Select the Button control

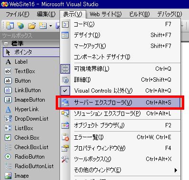click(31, 81)
